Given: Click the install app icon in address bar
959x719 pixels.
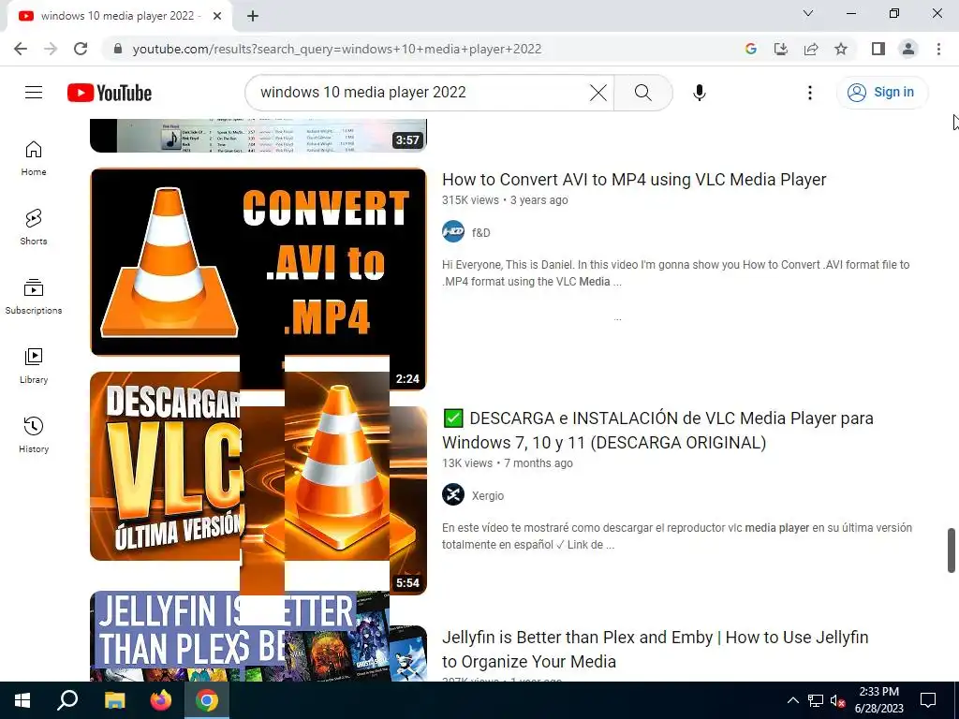Looking at the screenshot, I should click(781, 49).
